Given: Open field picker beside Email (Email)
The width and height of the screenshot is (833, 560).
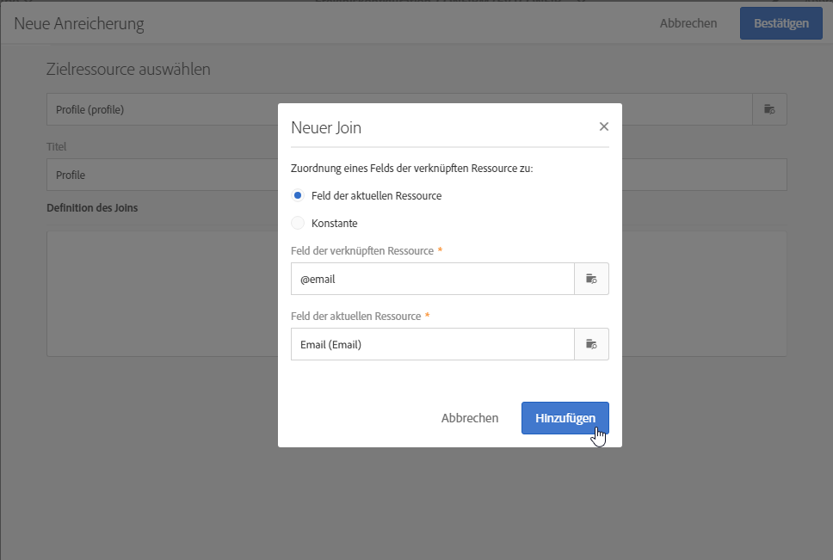Looking at the screenshot, I should pos(591,344).
